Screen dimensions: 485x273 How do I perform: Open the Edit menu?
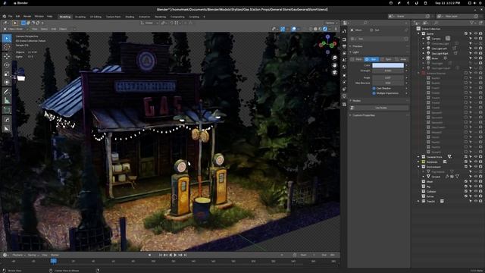pos(17,17)
